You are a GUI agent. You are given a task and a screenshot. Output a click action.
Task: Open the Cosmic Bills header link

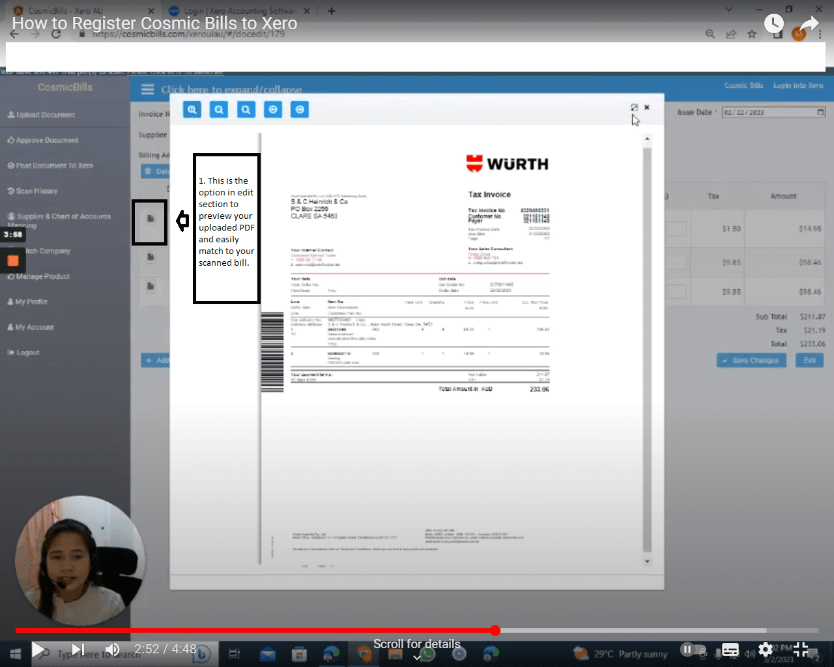[743, 85]
